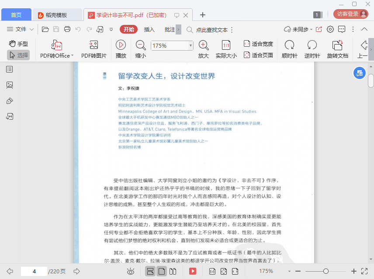Image resolution: width=374 pixels, height=279 pixels.
Task: Expand more ribbon tabs arrow
Action: [178, 30]
